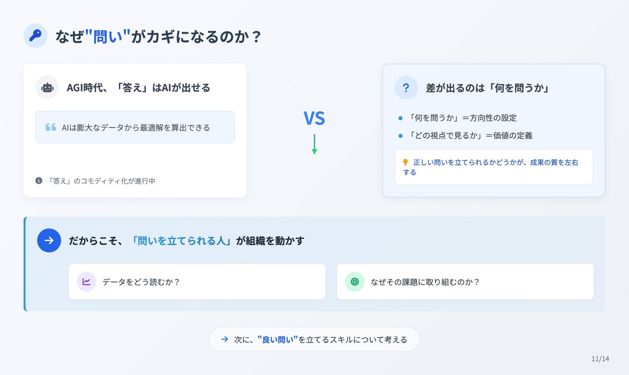Viewport: 629px width, 375px height.
Task: Open the 次に、良い問いを立てるスキル pill link
Action: pyautogui.click(x=314, y=339)
